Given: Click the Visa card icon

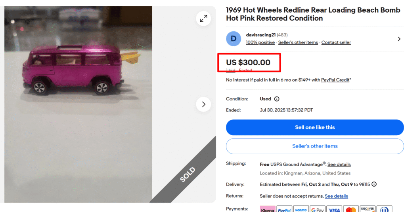Looking at the screenshot, I should click(334, 209).
